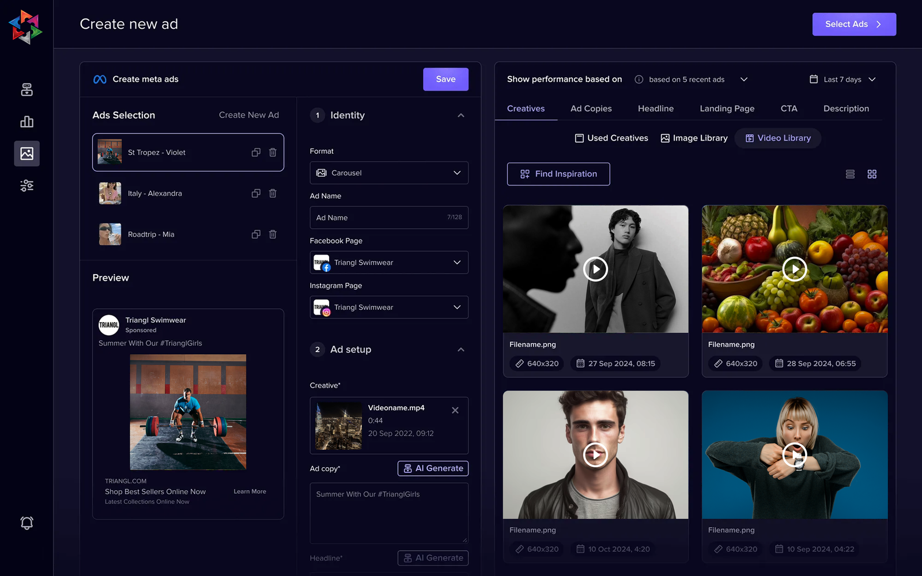Open the Format Carousel dropdown

389,173
